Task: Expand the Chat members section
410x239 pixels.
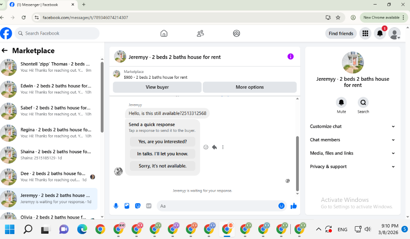Action: [x=352, y=140]
